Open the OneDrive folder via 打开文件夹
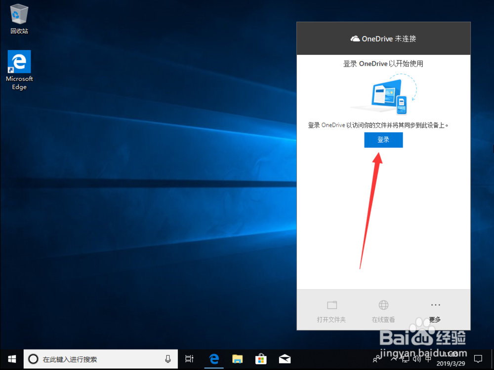494x370 pixels. coord(331,311)
